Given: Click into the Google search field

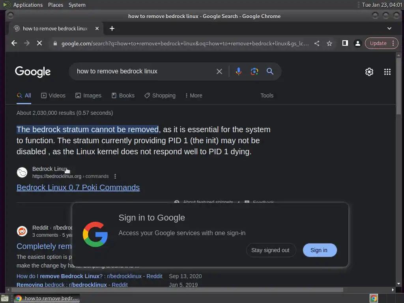Looking at the screenshot, I should pyautogui.click(x=144, y=71).
